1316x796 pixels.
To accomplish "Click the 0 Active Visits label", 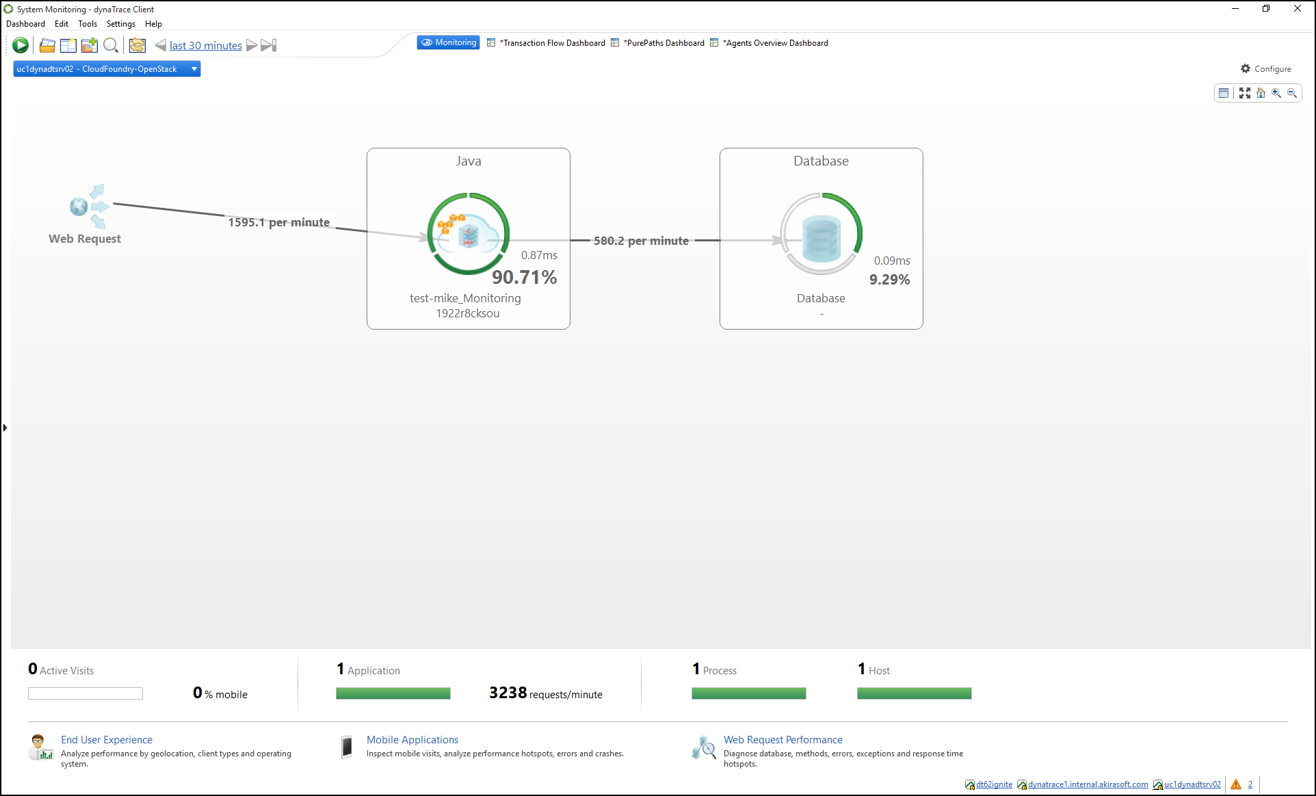I will [x=61, y=669].
